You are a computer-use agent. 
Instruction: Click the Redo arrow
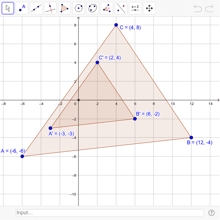(x=209, y=8)
